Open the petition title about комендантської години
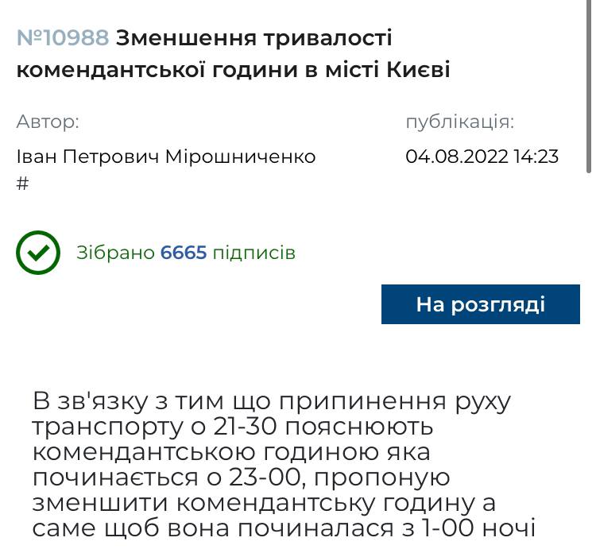The image size is (596, 553). coord(233,54)
